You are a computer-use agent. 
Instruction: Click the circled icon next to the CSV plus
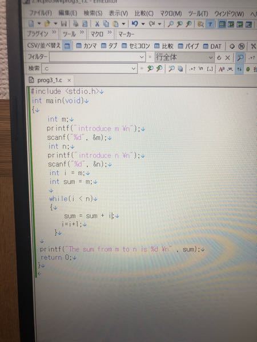(241, 46)
